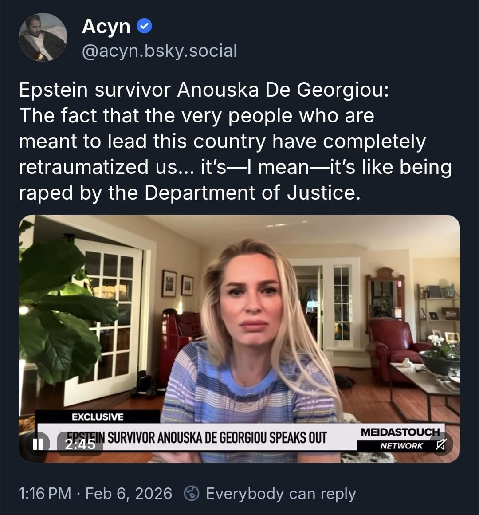The height and width of the screenshot is (515, 479).
Task: Unmute the video using the speaker icon
Action: [440, 444]
